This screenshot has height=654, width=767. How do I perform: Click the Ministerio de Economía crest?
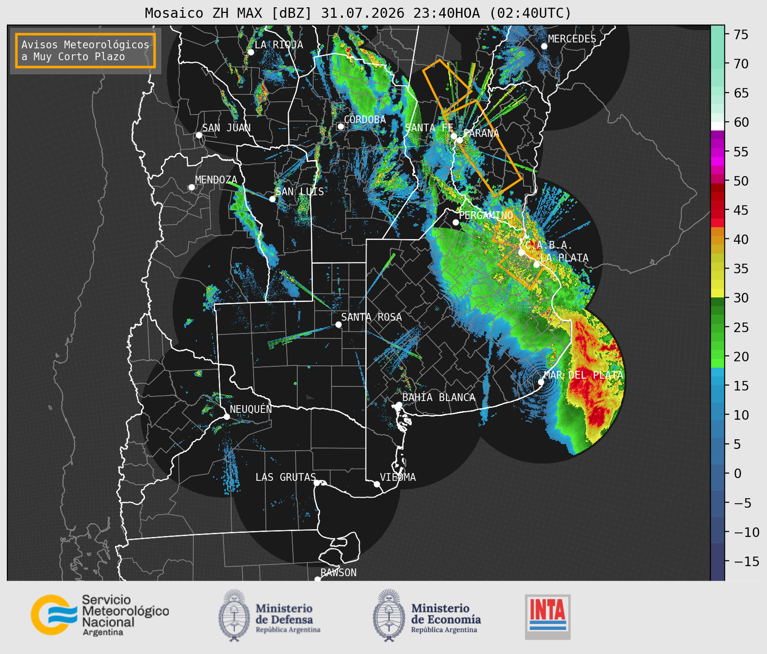pos(389,616)
